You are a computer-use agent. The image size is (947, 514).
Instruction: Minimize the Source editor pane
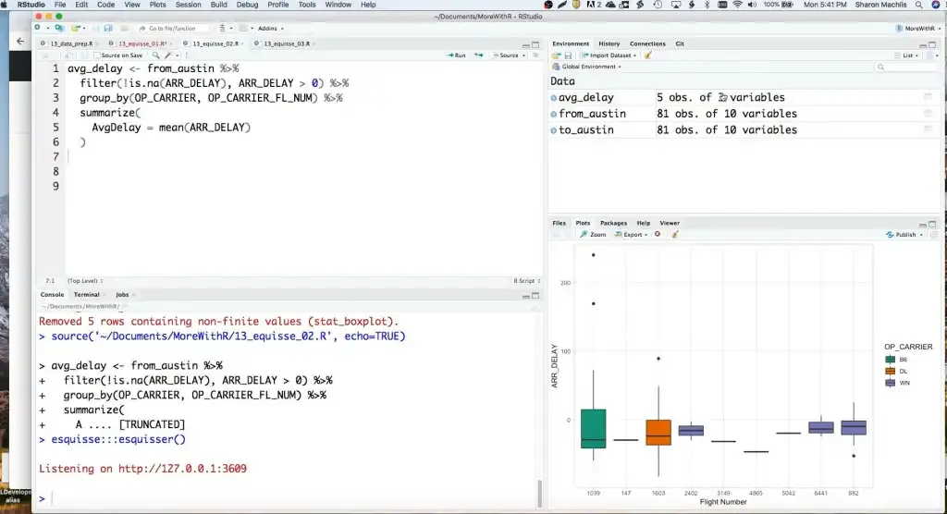[x=526, y=45]
